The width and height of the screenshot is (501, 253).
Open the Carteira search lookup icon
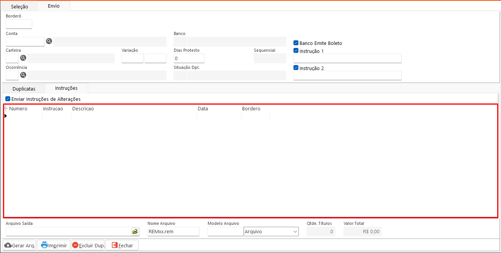[23, 58]
